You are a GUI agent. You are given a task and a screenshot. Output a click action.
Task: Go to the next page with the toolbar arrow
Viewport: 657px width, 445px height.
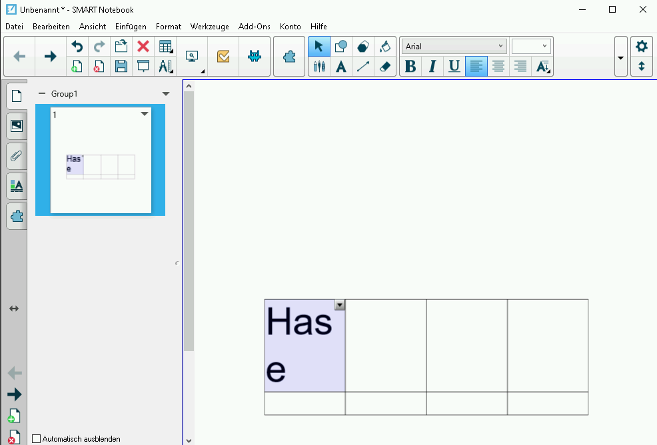point(50,57)
